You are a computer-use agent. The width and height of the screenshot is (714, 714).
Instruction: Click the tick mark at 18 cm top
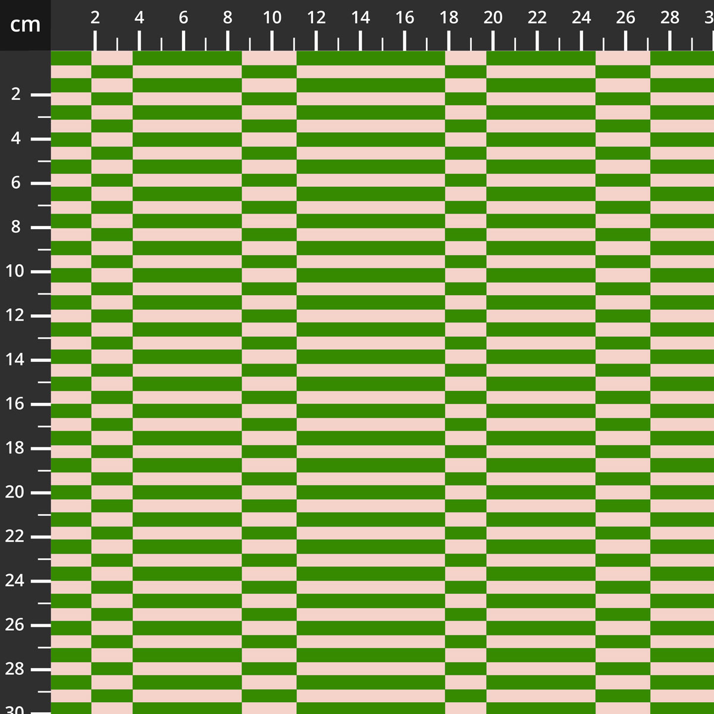coord(449,40)
